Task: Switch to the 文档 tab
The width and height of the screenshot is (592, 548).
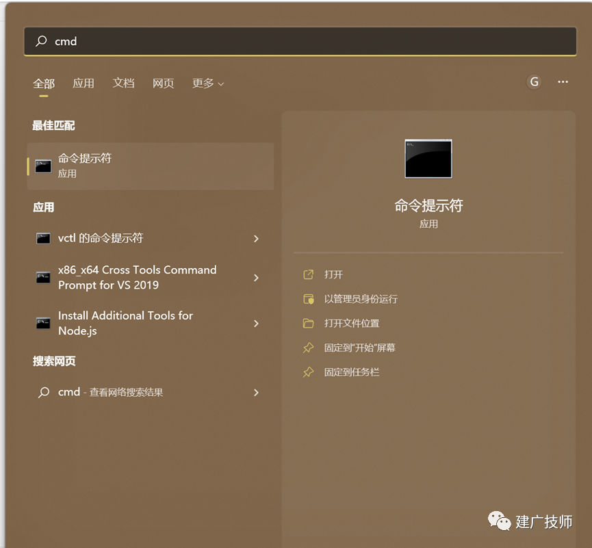Action: pyautogui.click(x=123, y=83)
